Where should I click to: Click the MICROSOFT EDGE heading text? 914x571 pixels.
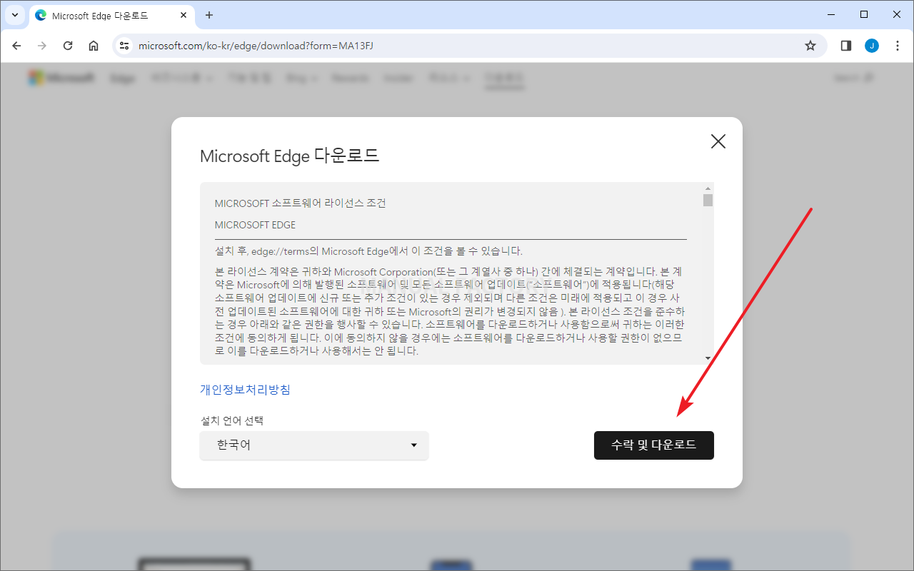tap(255, 225)
